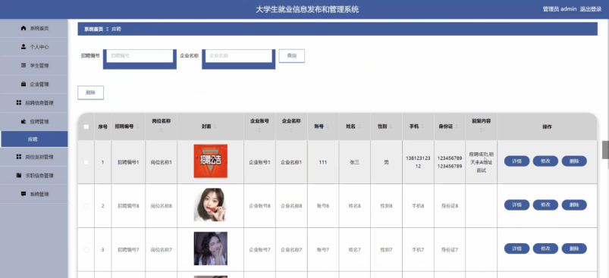Expand the 学生管理 sidebar menu

pyautogui.click(x=34, y=65)
